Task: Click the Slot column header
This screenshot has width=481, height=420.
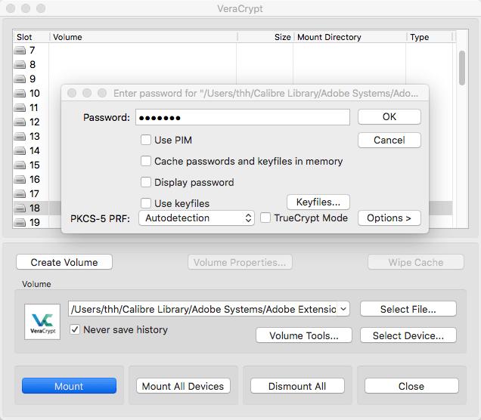Action: [x=31, y=37]
